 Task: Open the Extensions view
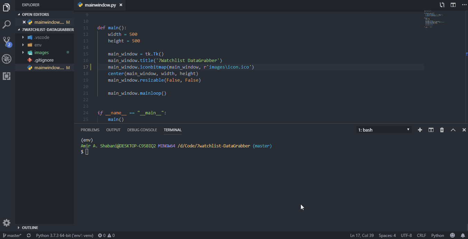coord(6,76)
